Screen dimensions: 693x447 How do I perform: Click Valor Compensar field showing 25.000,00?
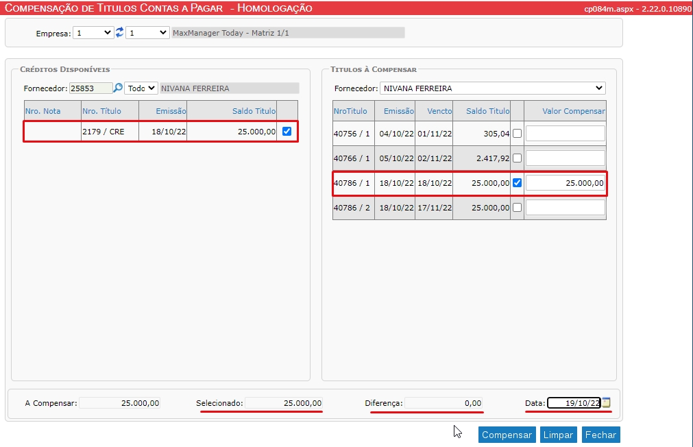point(566,182)
